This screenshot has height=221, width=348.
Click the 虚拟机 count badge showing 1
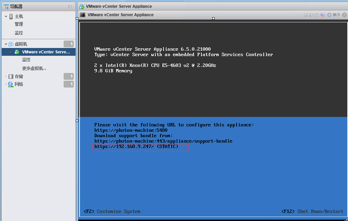tap(69, 44)
